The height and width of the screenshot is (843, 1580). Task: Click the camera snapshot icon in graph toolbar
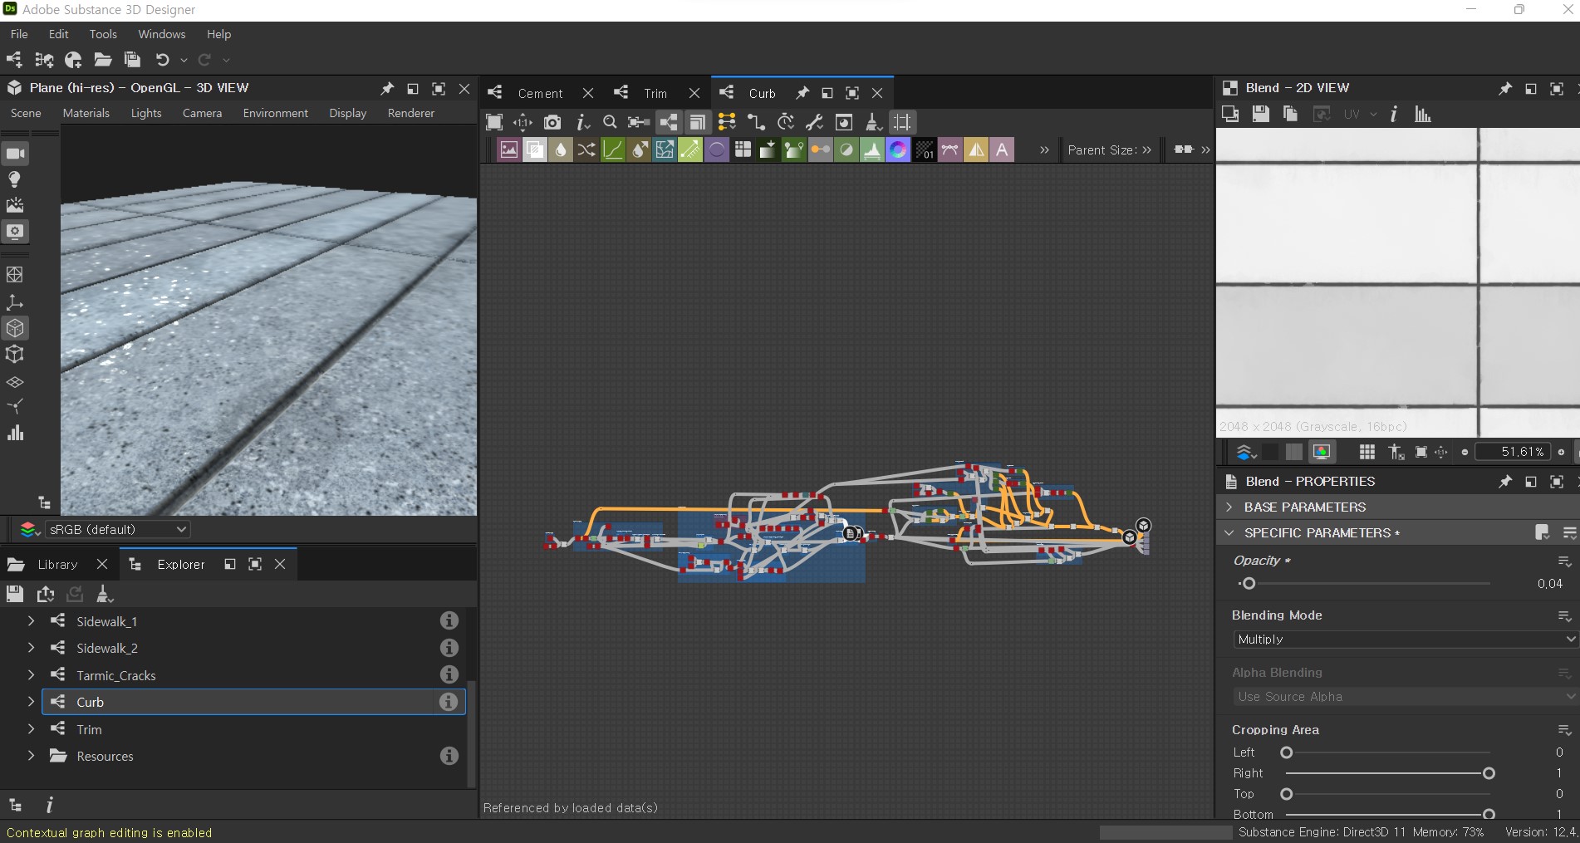tap(552, 123)
